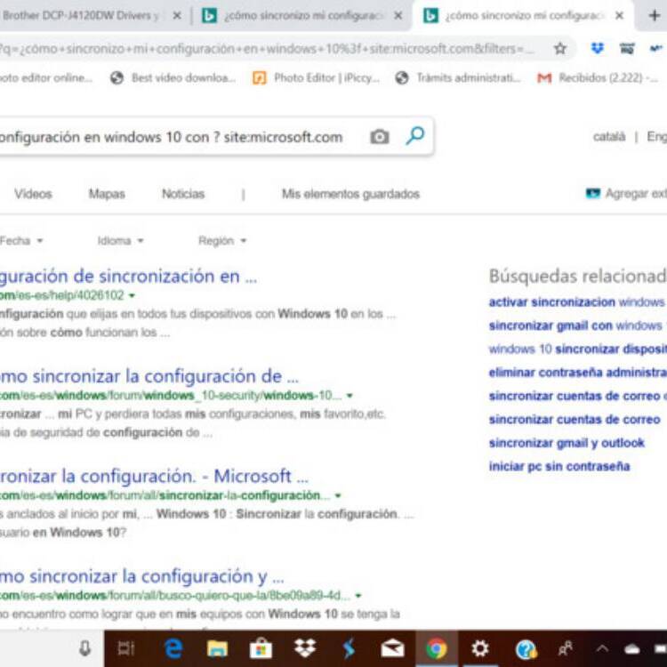Open a new Chrome tab with plus
The height and width of the screenshot is (667, 667).
655,16
